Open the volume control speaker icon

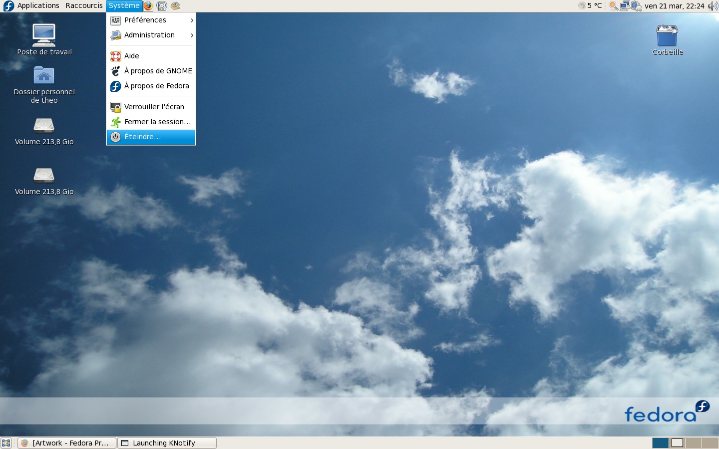[x=713, y=6]
